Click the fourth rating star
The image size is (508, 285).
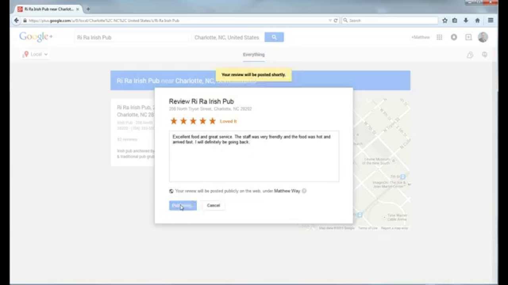[203, 121]
